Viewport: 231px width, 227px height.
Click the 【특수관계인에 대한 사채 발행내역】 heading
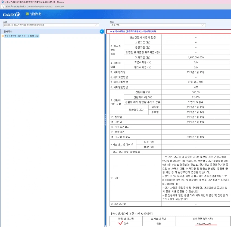point(132,213)
